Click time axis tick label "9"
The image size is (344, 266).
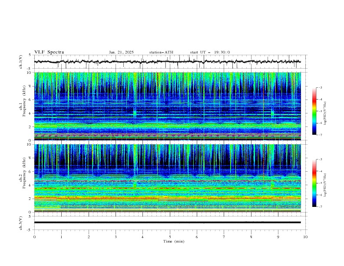278,237
